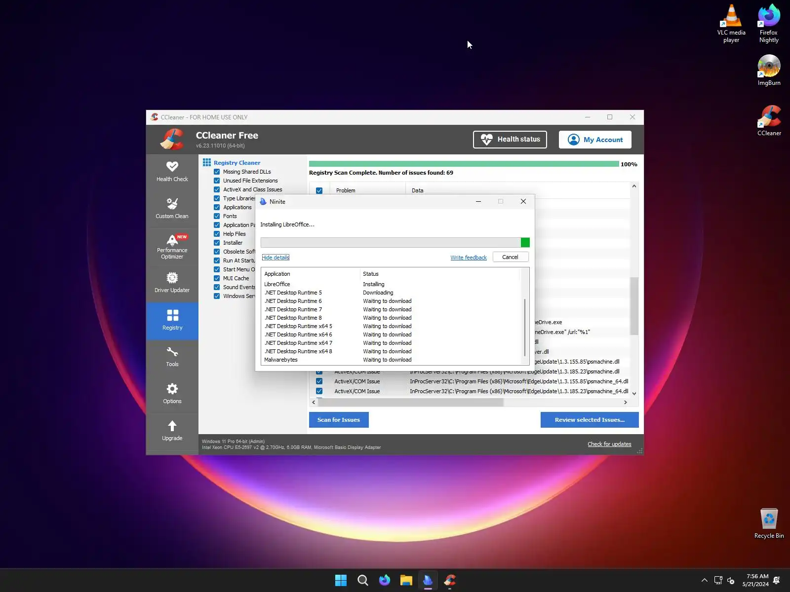This screenshot has height=592, width=790.
Task: Open Driver Updater section
Action: pyautogui.click(x=172, y=283)
